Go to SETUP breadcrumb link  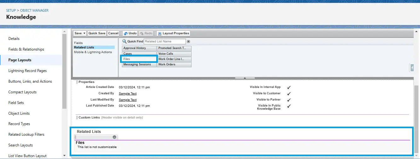pos(11,10)
